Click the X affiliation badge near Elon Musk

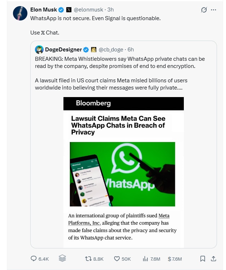(x=69, y=10)
